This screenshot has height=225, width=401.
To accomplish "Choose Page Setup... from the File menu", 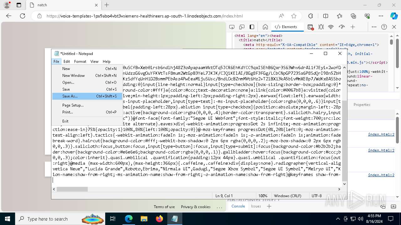I will pyautogui.click(x=87, y=105).
